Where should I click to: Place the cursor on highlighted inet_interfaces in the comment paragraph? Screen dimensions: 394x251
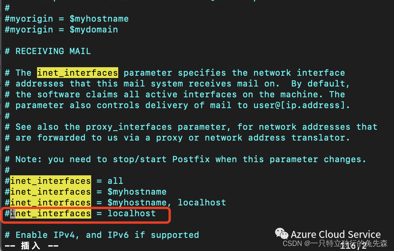click(78, 73)
